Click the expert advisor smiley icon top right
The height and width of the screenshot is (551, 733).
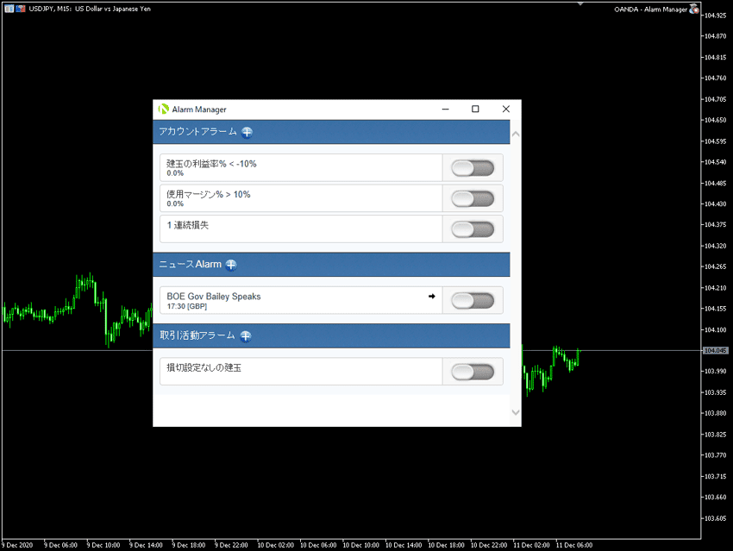[695, 9]
